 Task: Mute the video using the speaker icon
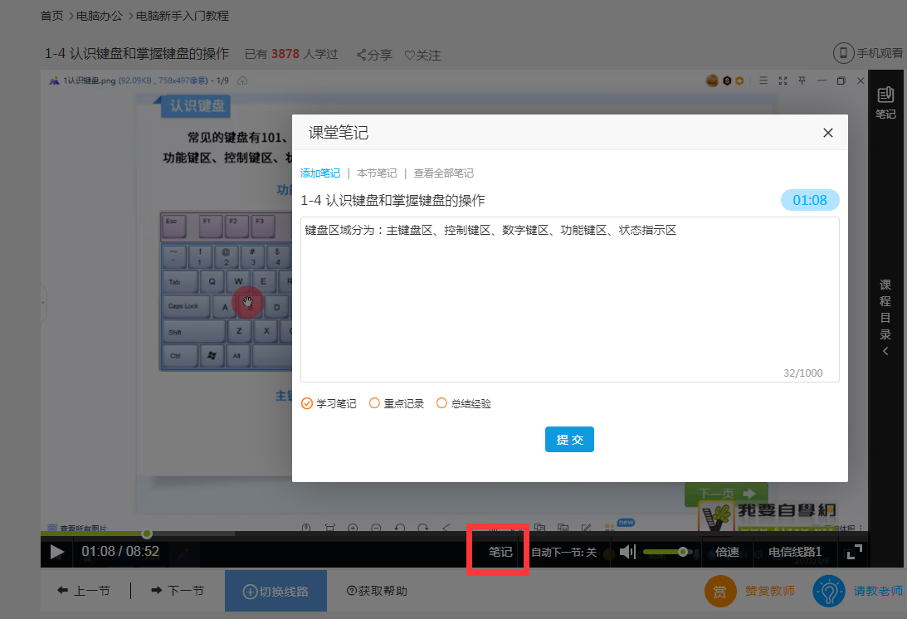627,552
